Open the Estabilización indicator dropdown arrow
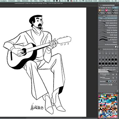 tap(117, 85)
